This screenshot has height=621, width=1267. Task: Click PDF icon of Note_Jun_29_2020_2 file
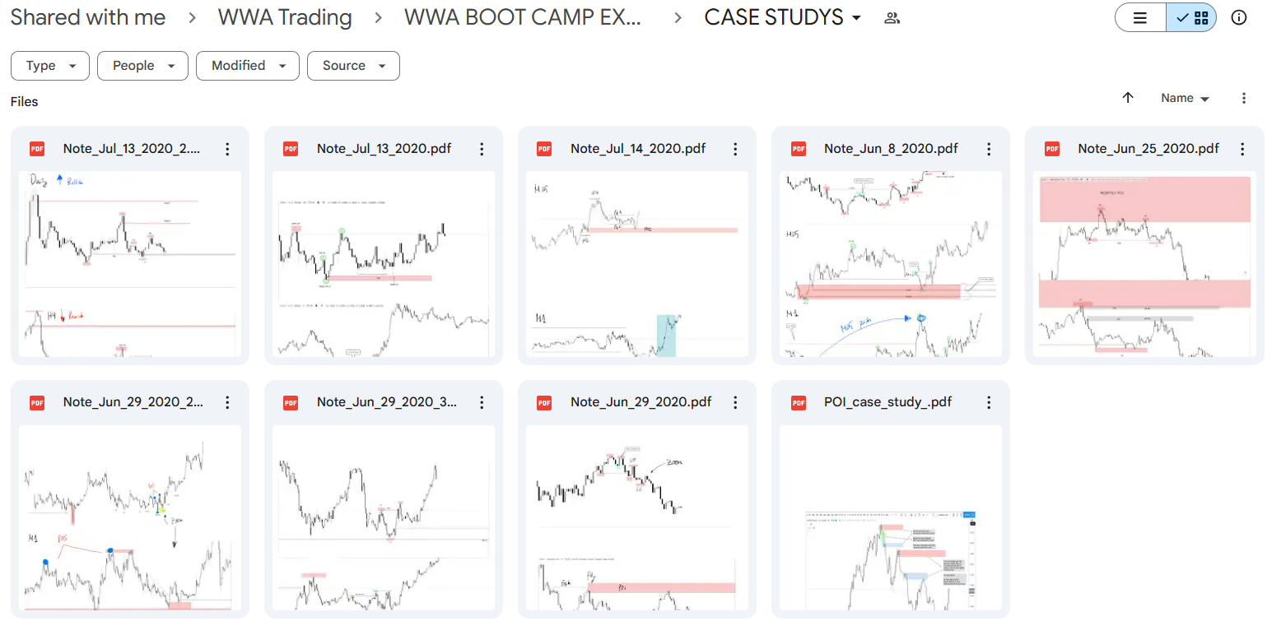click(37, 402)
